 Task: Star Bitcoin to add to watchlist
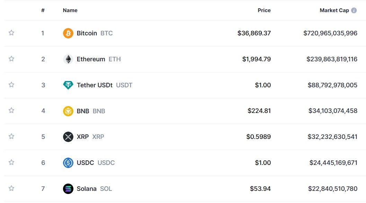pyautogui.click(x=11, y=33)
